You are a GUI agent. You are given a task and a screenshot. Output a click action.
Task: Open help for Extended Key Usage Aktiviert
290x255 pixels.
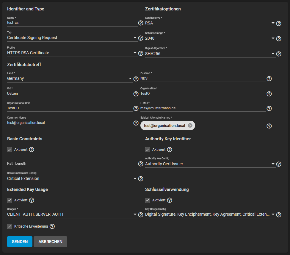[x=32, y=200]
